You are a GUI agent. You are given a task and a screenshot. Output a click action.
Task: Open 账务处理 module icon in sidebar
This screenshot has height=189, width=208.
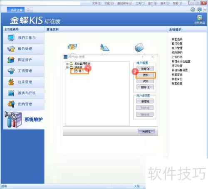[11, 49]
